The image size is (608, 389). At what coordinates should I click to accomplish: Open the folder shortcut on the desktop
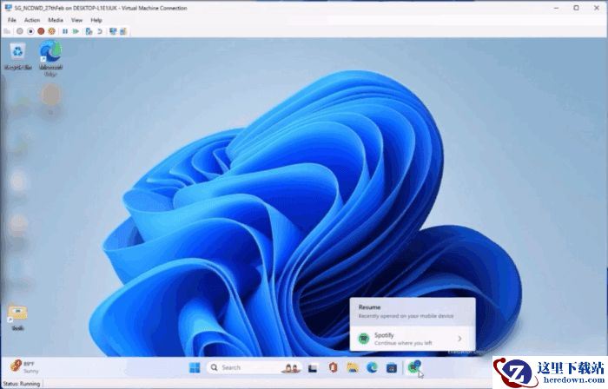(17, 313)
